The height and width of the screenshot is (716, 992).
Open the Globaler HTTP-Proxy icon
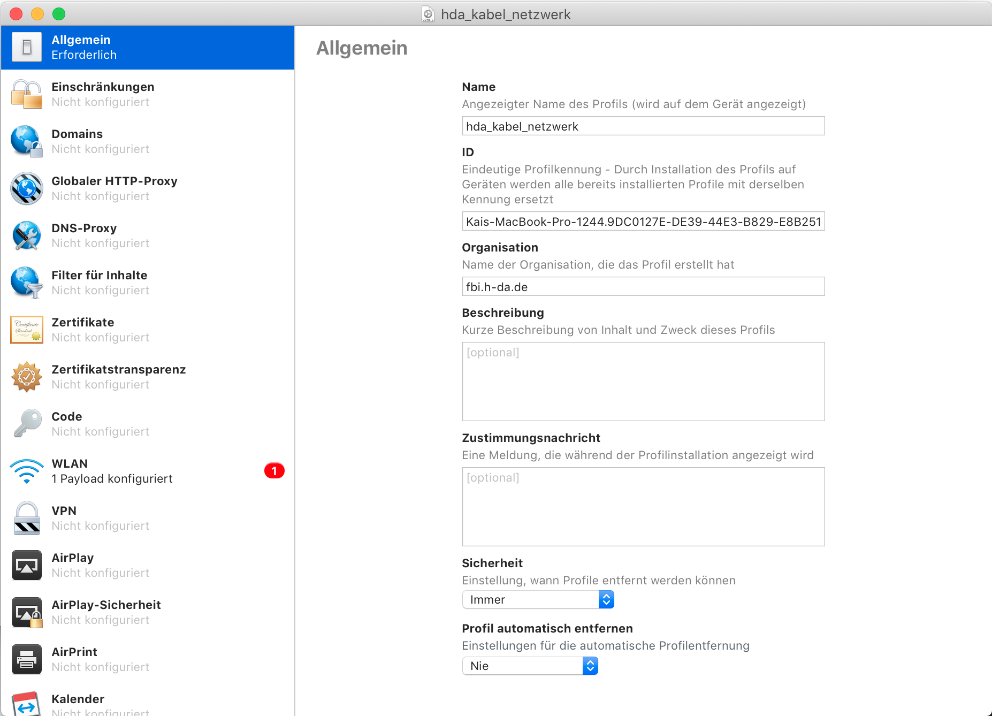(x=26, y=188)
